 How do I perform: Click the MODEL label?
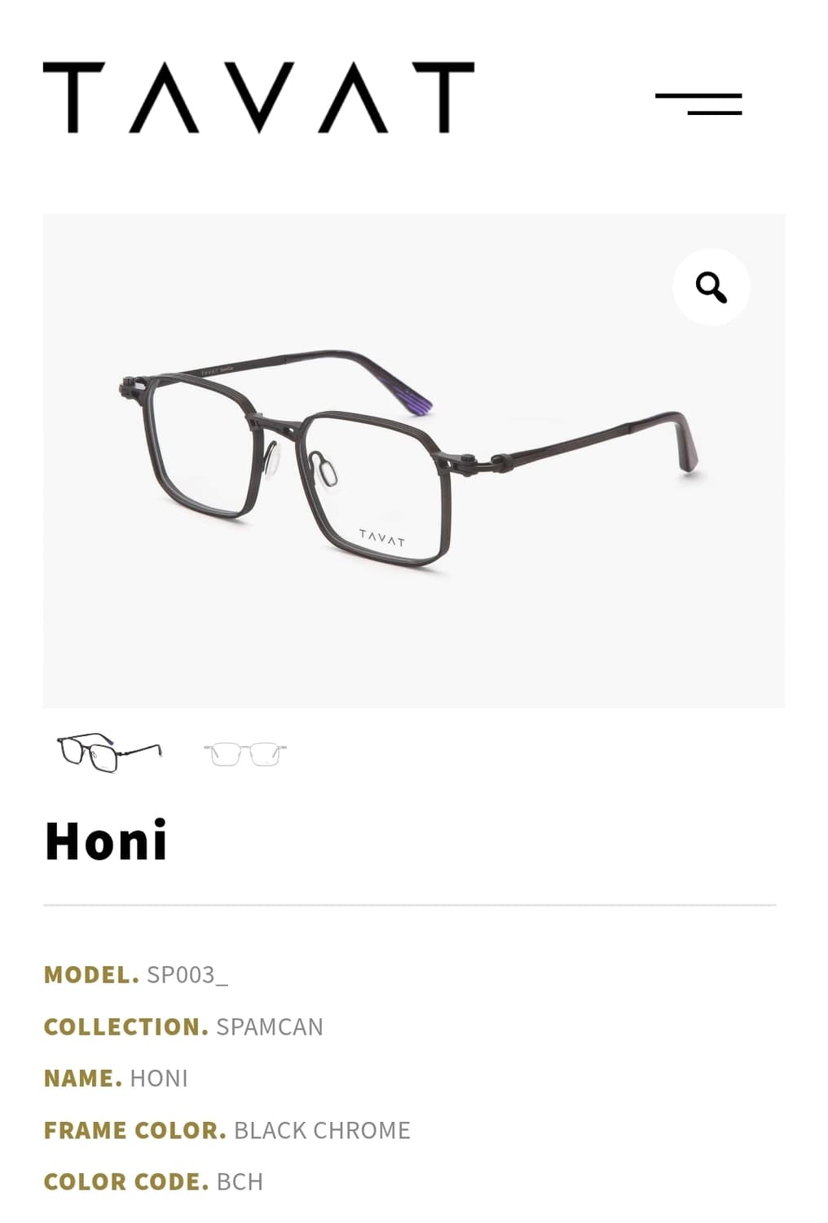[x=91, y=974]
